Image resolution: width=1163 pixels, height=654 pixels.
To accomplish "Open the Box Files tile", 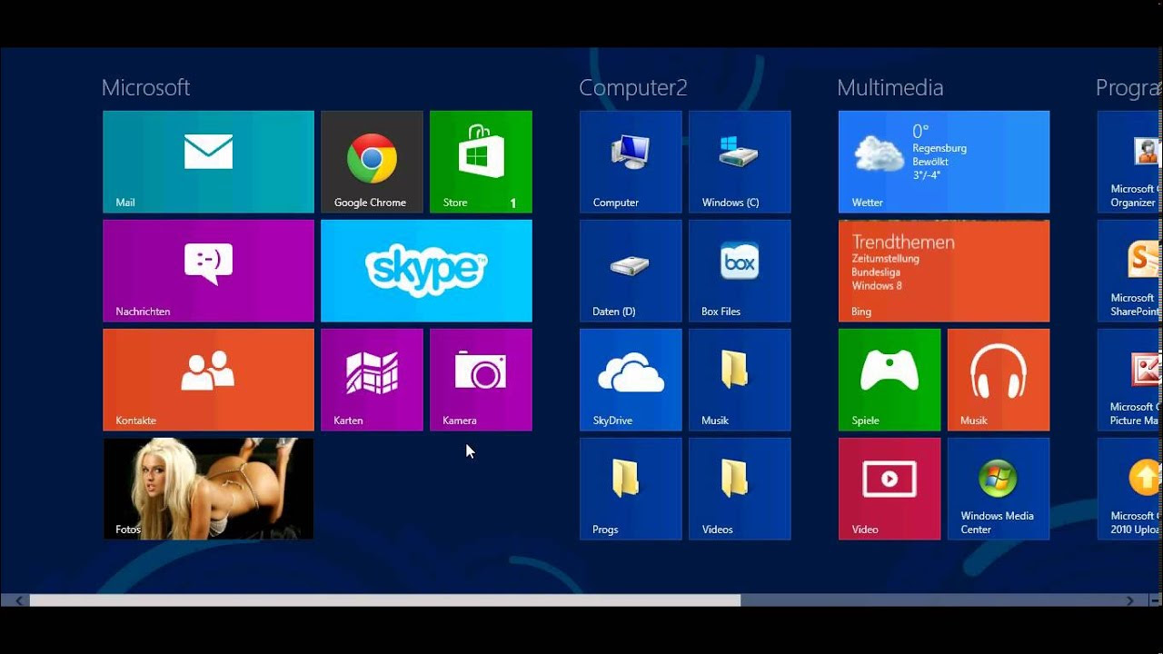I will (740, 271).
